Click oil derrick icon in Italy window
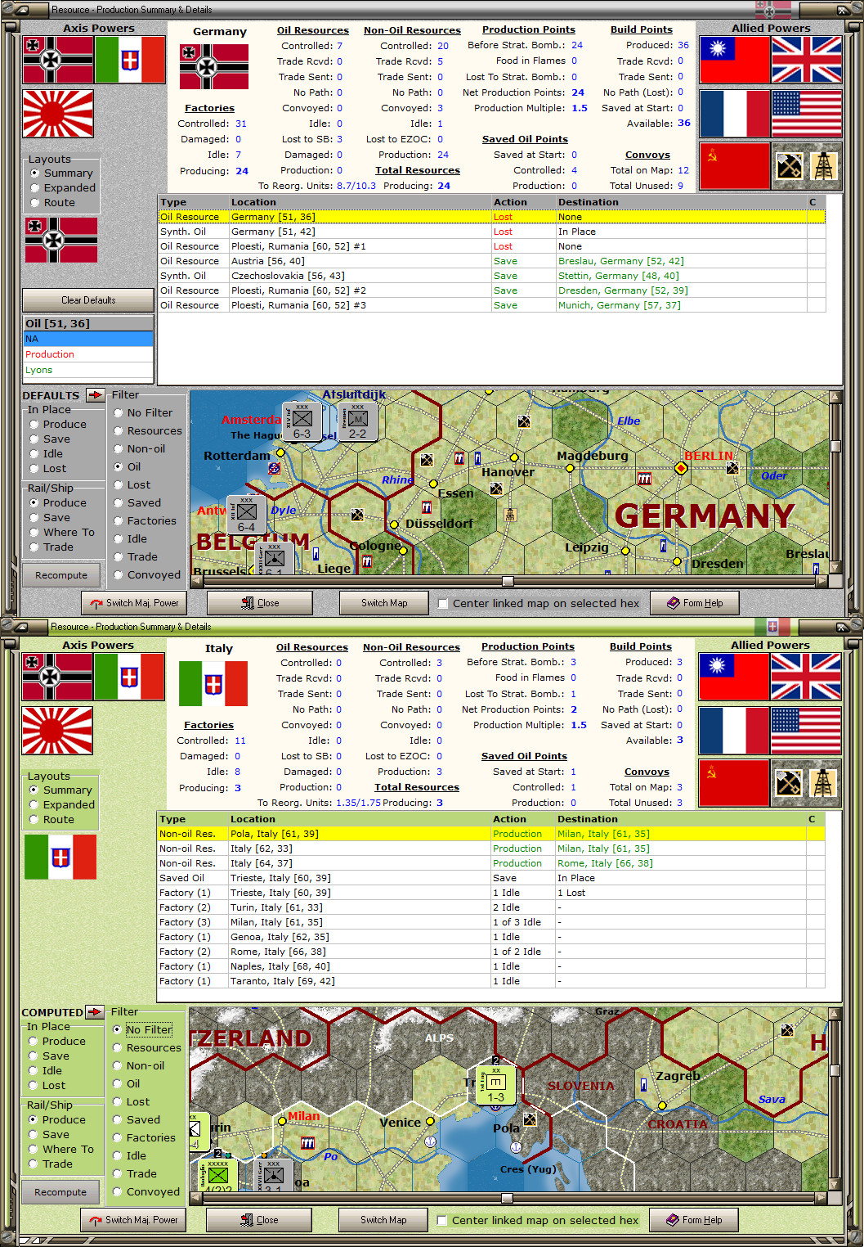864x1247 pixels. click(x=822, y=783)
